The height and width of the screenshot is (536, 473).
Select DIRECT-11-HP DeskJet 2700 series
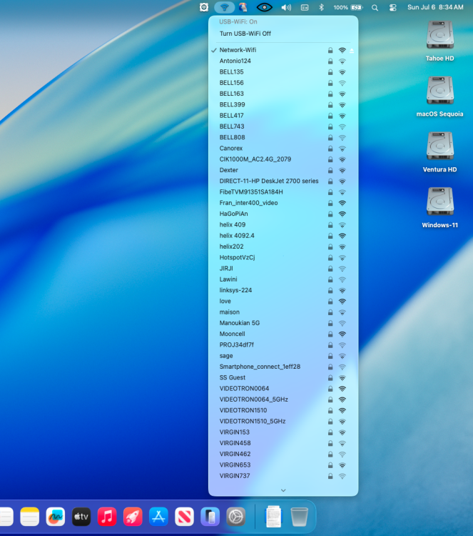[283, 182]
